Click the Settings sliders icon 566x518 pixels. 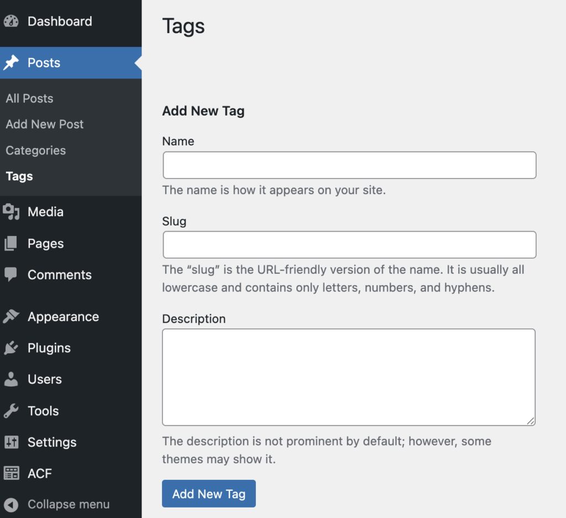coord(11,442)
